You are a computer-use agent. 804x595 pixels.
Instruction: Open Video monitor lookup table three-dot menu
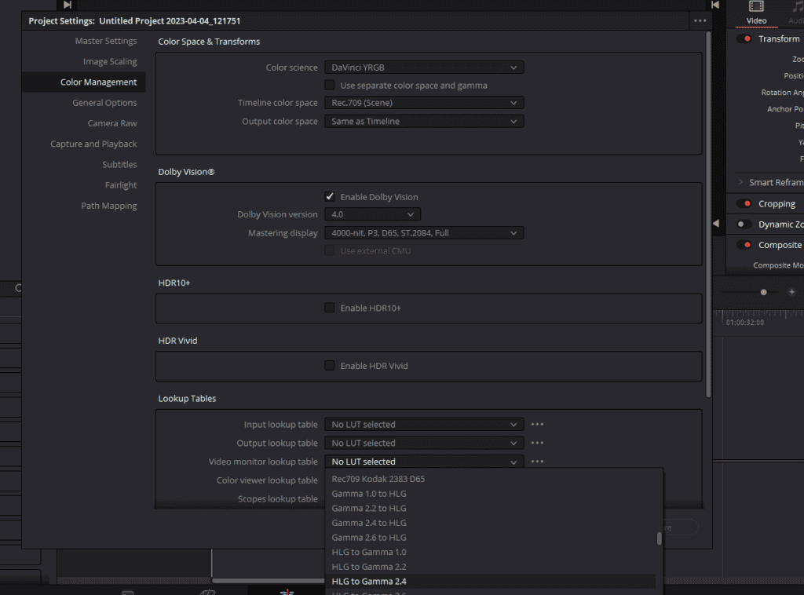click(x=537, y=462)
